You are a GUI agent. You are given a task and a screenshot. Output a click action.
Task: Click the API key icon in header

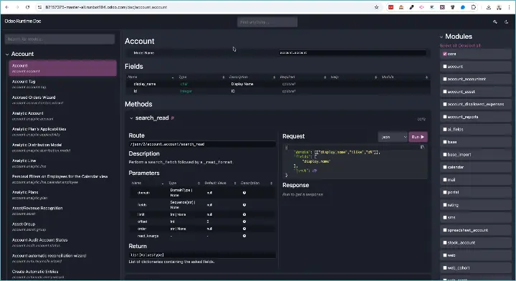495,22
